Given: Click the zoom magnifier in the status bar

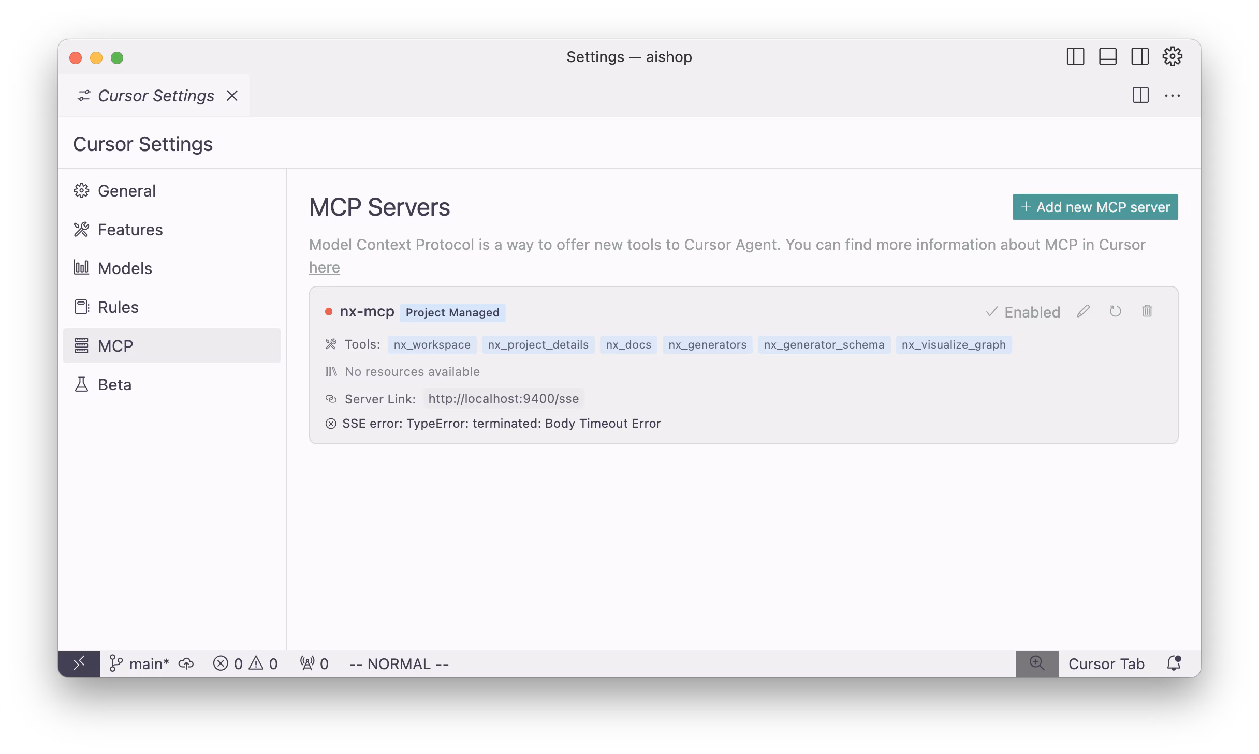Looking at the screenshot, I should click(1036, 663).
